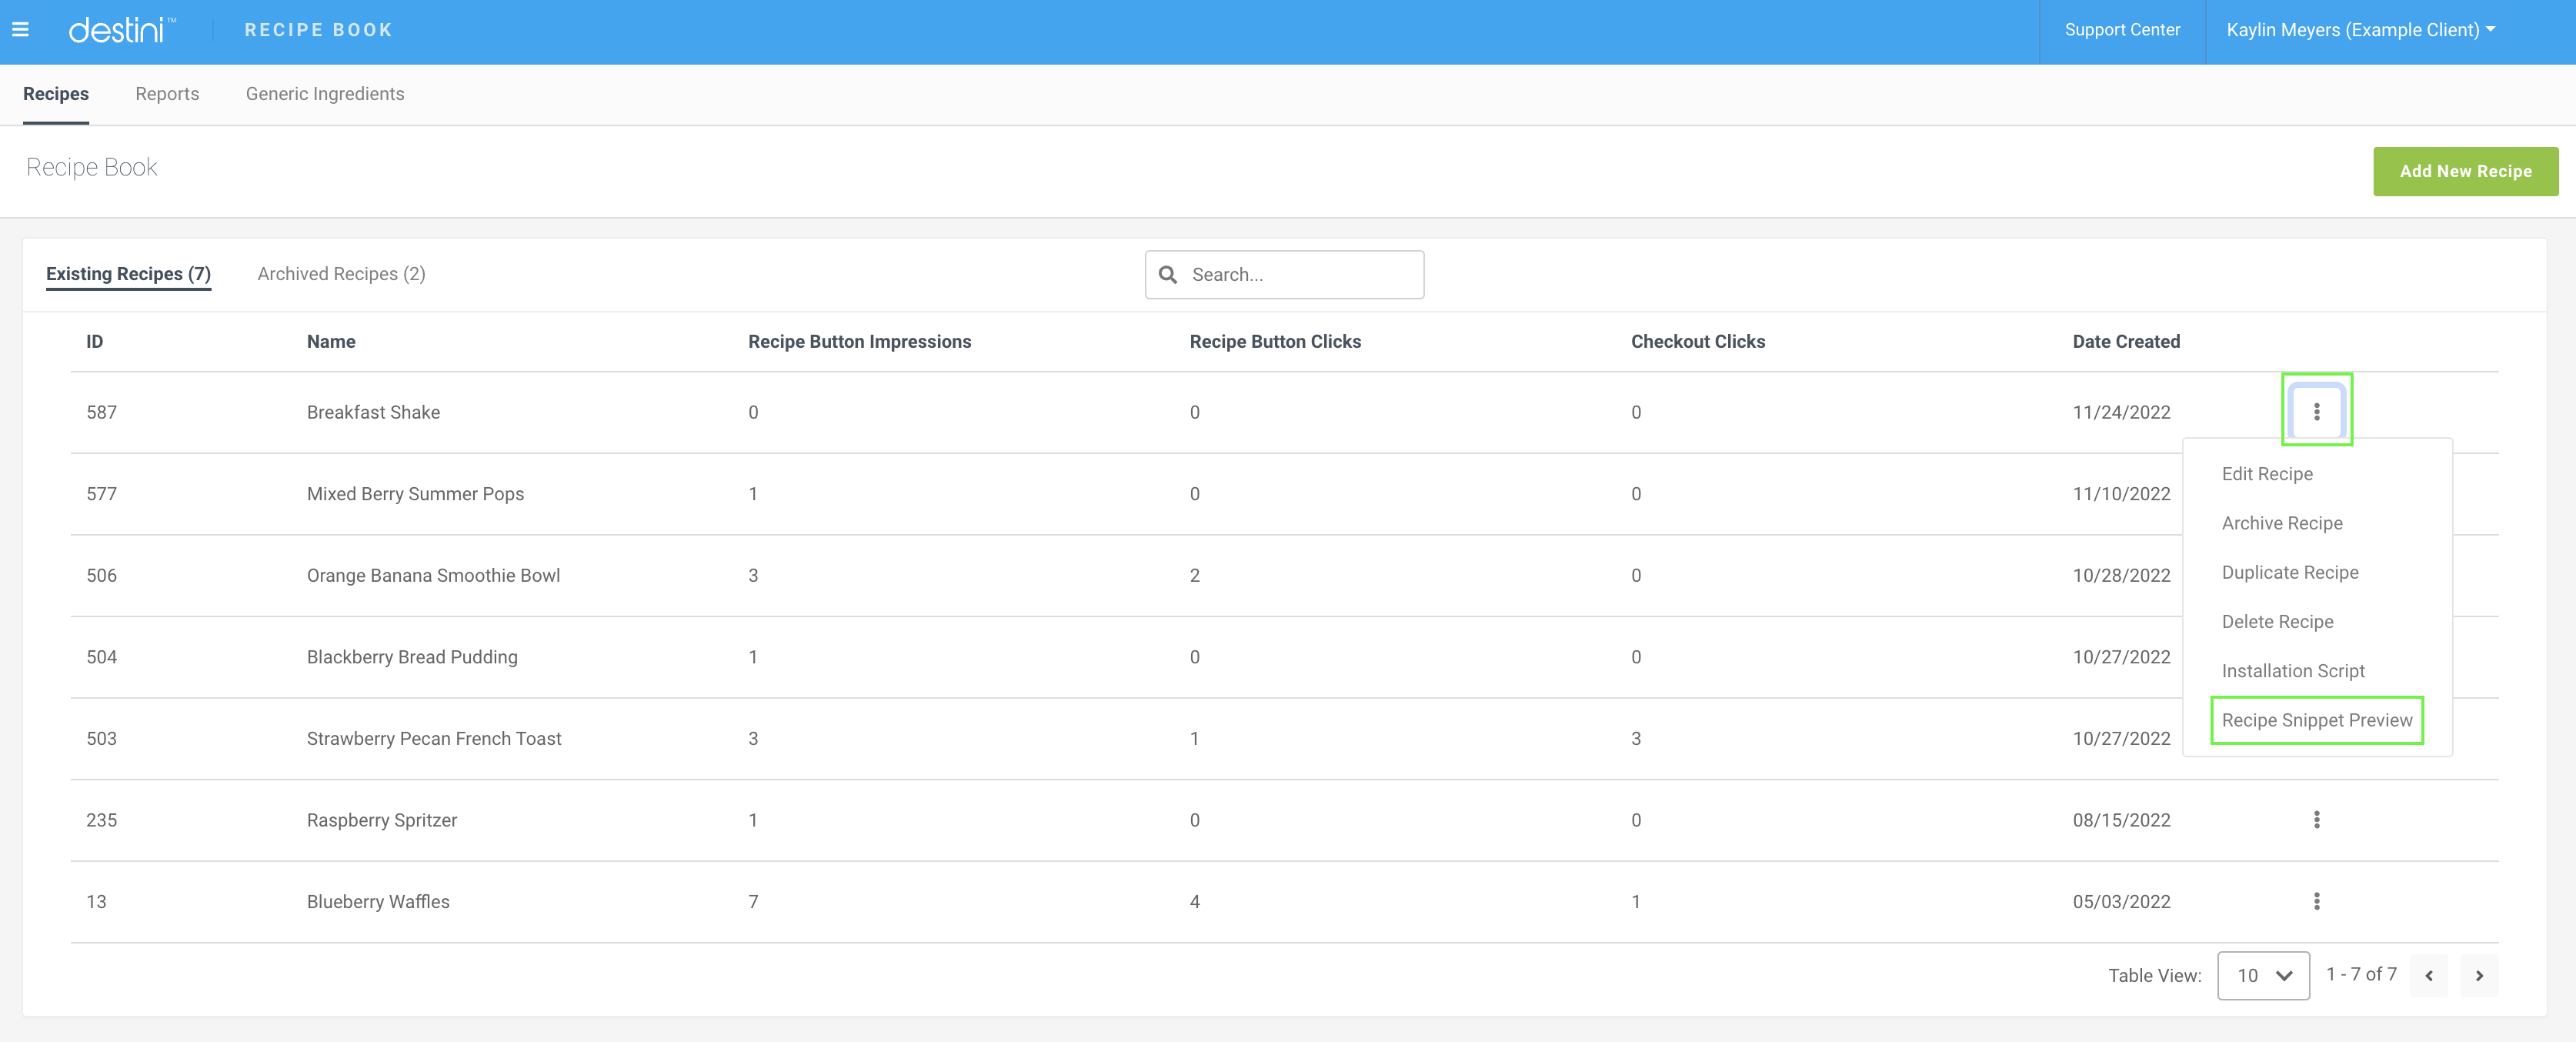The height and width of the screenshot is (1042, 2576).
Task: Go to the next page with the right arrow
Action: tap(2478, 975)
